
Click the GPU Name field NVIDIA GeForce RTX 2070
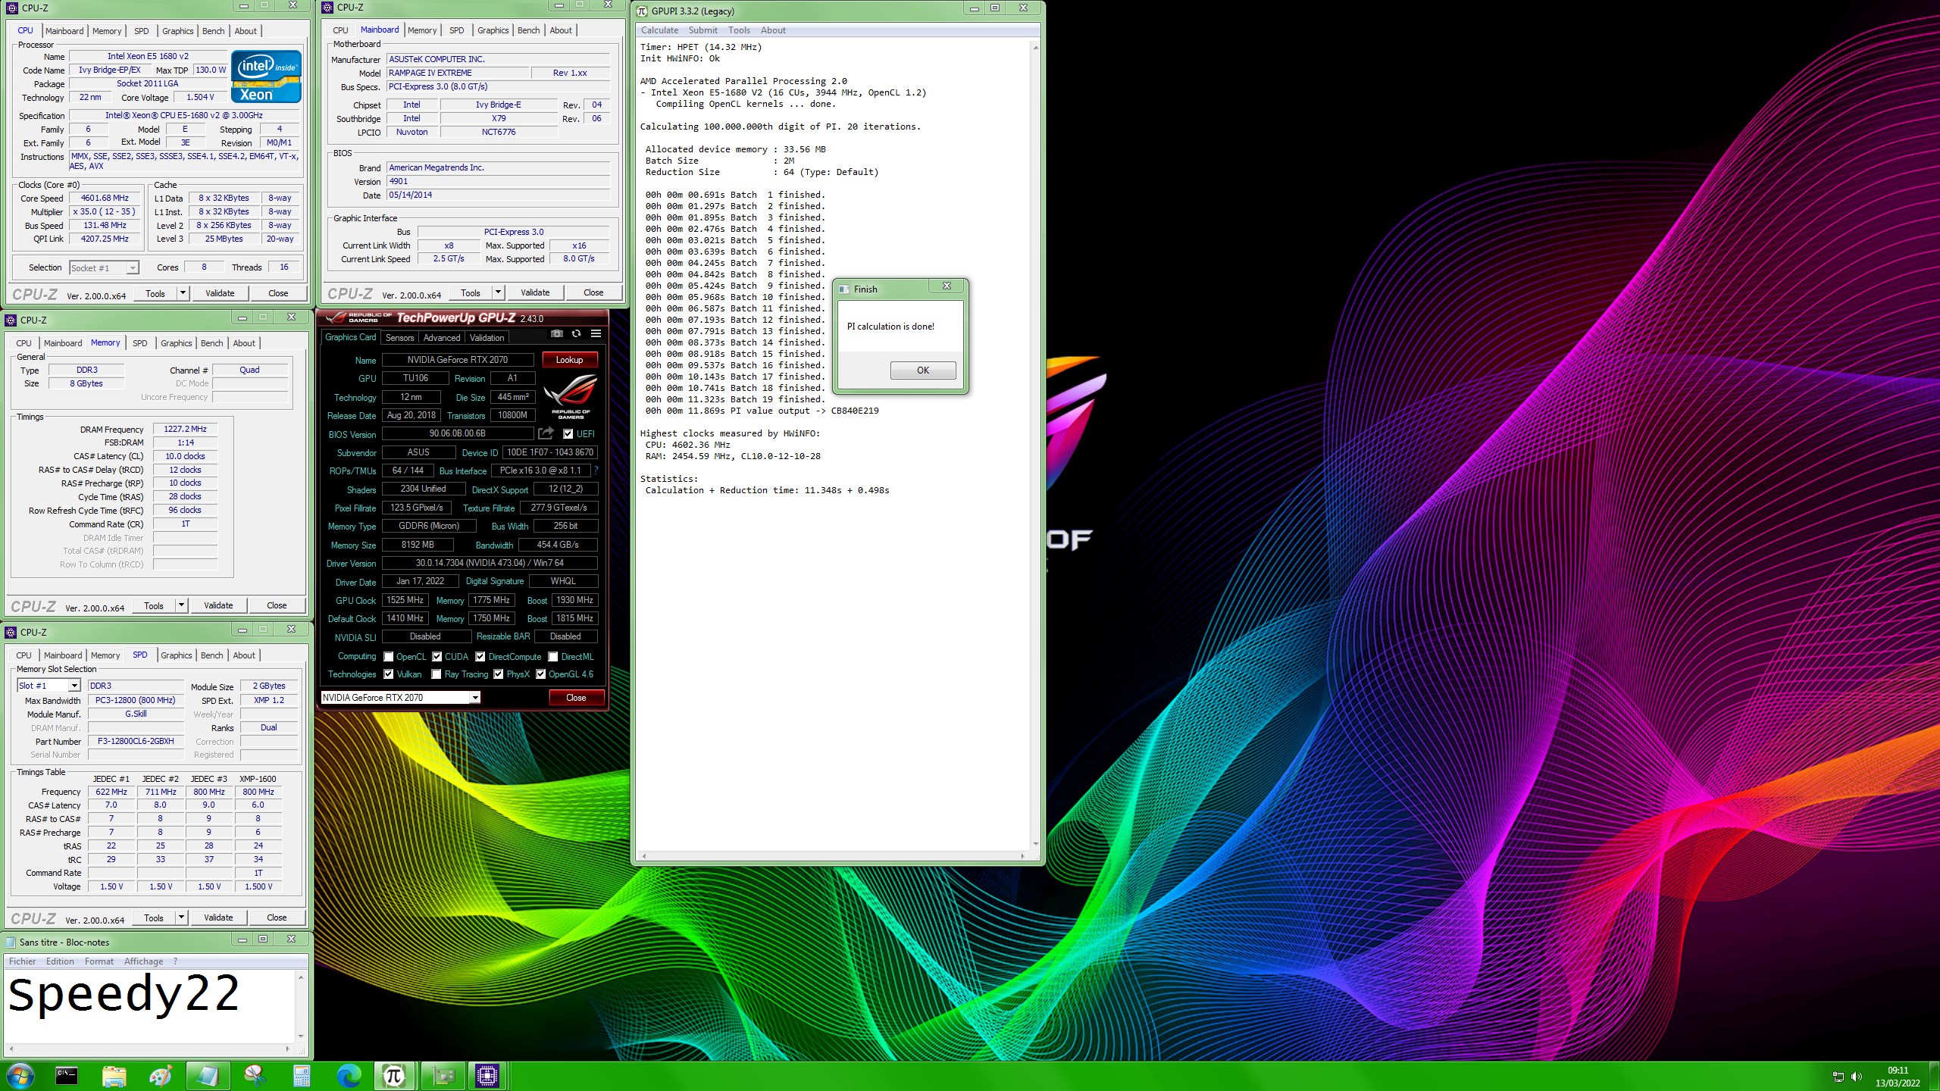[458, 359]
